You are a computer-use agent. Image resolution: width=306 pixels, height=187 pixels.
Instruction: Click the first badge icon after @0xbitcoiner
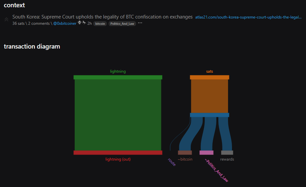(x=80, y=23)
